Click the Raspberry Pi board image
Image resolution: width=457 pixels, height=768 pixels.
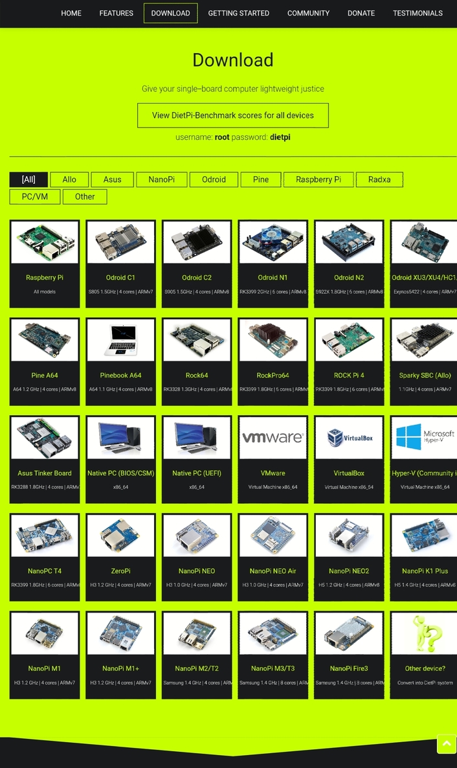pyautogui.click(x=45, y=242)
